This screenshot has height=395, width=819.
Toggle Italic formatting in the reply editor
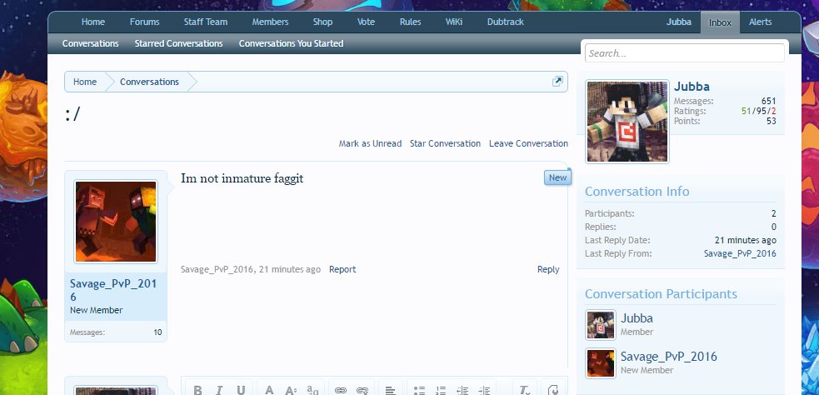pyautogui.click(x=219, y=389)
